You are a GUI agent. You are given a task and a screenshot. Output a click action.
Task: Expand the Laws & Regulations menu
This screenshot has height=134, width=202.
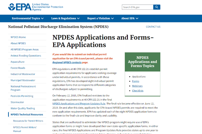65,18
